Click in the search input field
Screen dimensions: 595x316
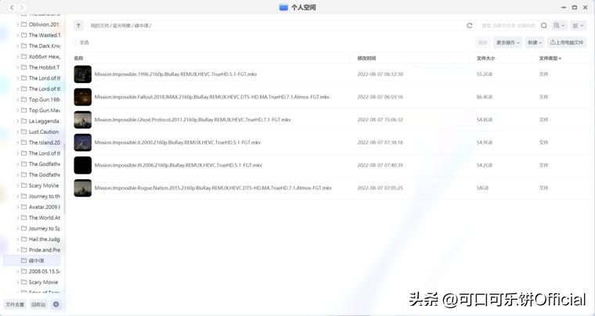(508, 25)
